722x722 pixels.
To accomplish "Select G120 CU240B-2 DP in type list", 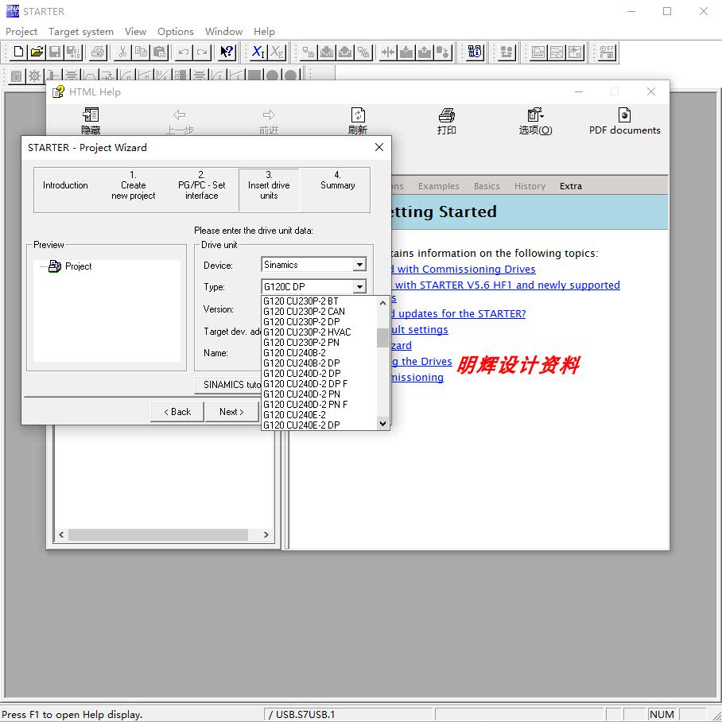I will point(319,363).
